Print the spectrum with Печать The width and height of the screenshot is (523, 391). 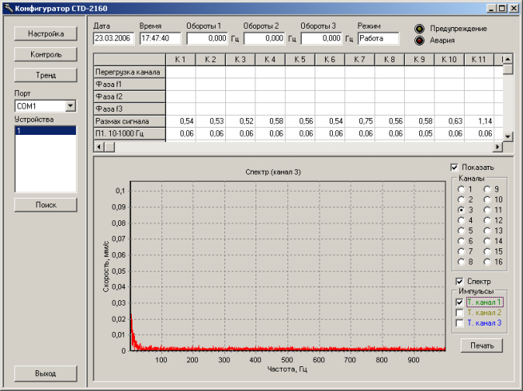pyautogui.click(x=481, y=346)
